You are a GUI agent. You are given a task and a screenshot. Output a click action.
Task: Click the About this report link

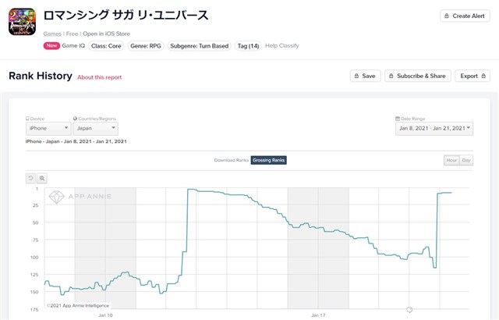pyautogui.click(x=99, y=77)
